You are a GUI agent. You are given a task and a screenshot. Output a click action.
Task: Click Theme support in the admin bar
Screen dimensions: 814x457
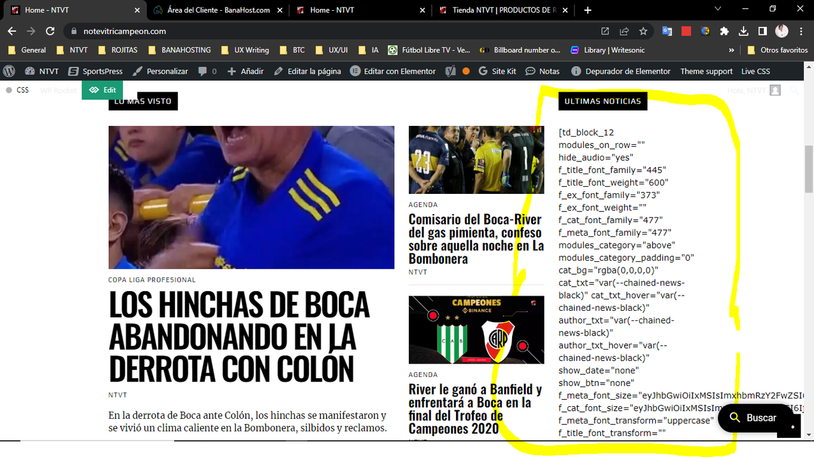(x=707, y=71)
